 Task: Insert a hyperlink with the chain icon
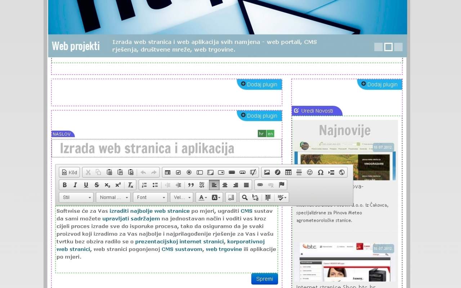pos(260,185)
